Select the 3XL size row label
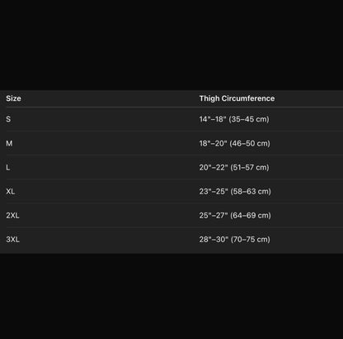 [13, 239]
